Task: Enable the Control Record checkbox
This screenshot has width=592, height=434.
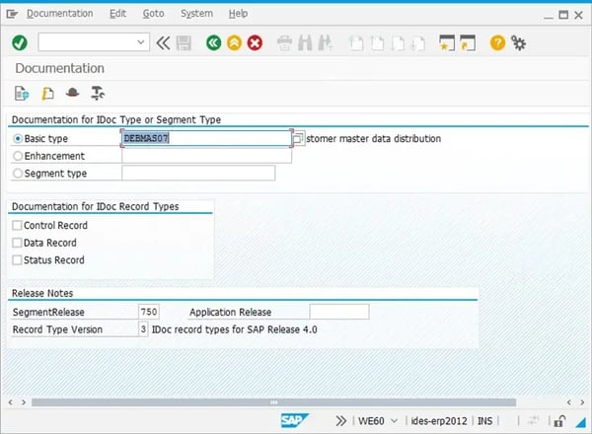Action: (x=17, y=225)
